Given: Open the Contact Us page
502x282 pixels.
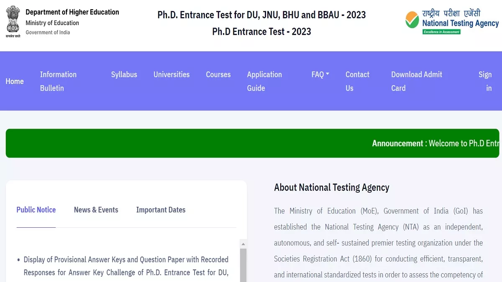Looking at the screenshot, I should point(357,81).
